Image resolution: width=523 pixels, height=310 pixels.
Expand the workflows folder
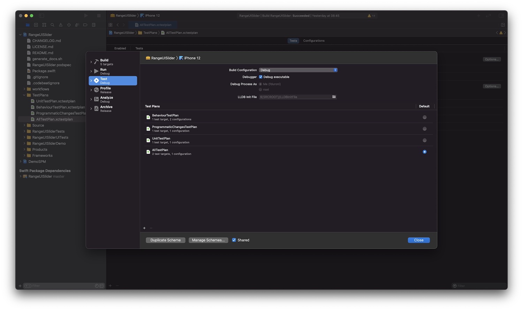click(x=24, y=89)
